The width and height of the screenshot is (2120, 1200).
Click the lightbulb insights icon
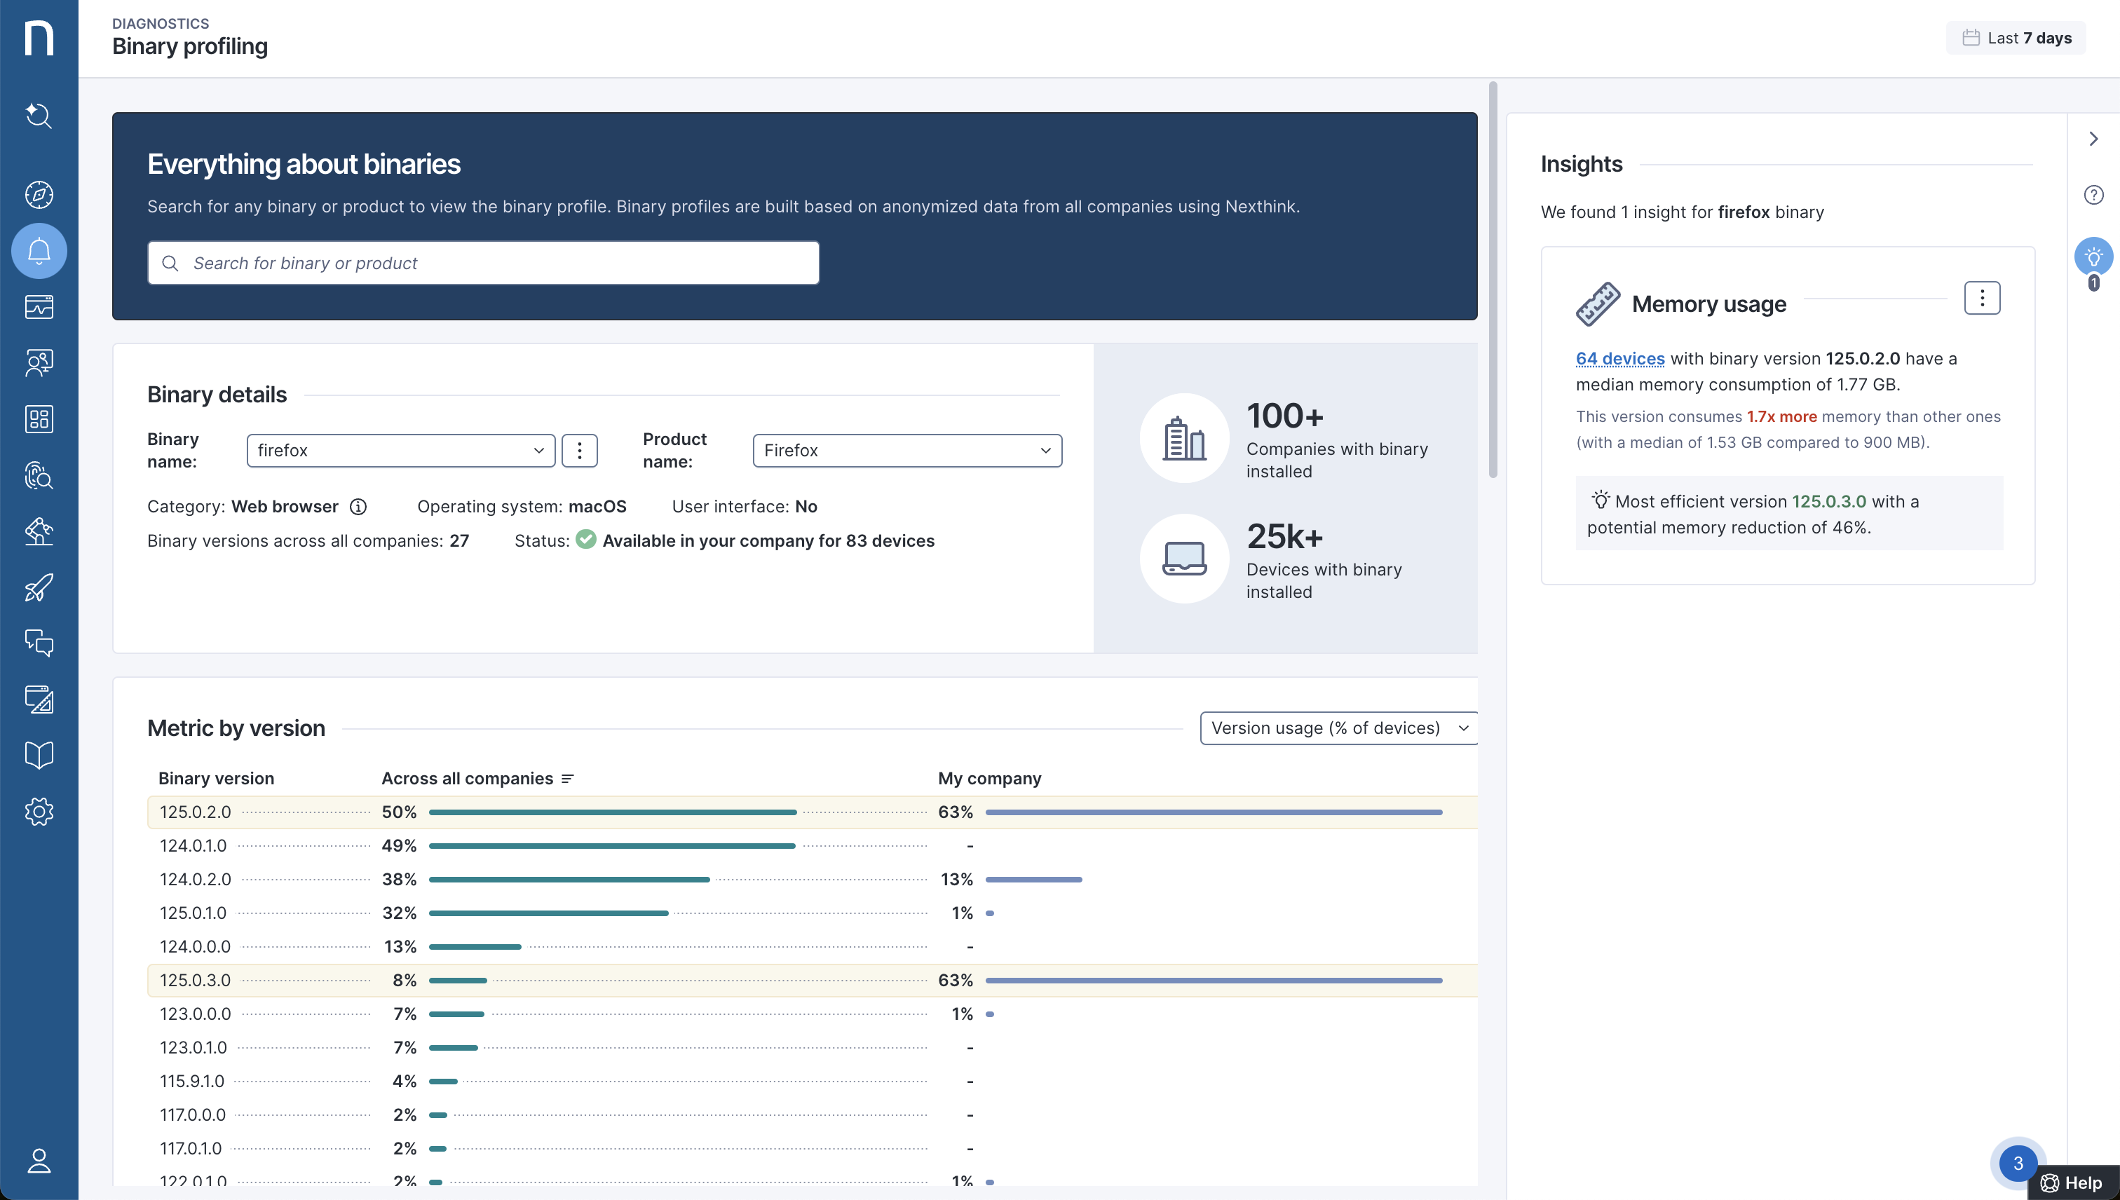click(2093, 257)
